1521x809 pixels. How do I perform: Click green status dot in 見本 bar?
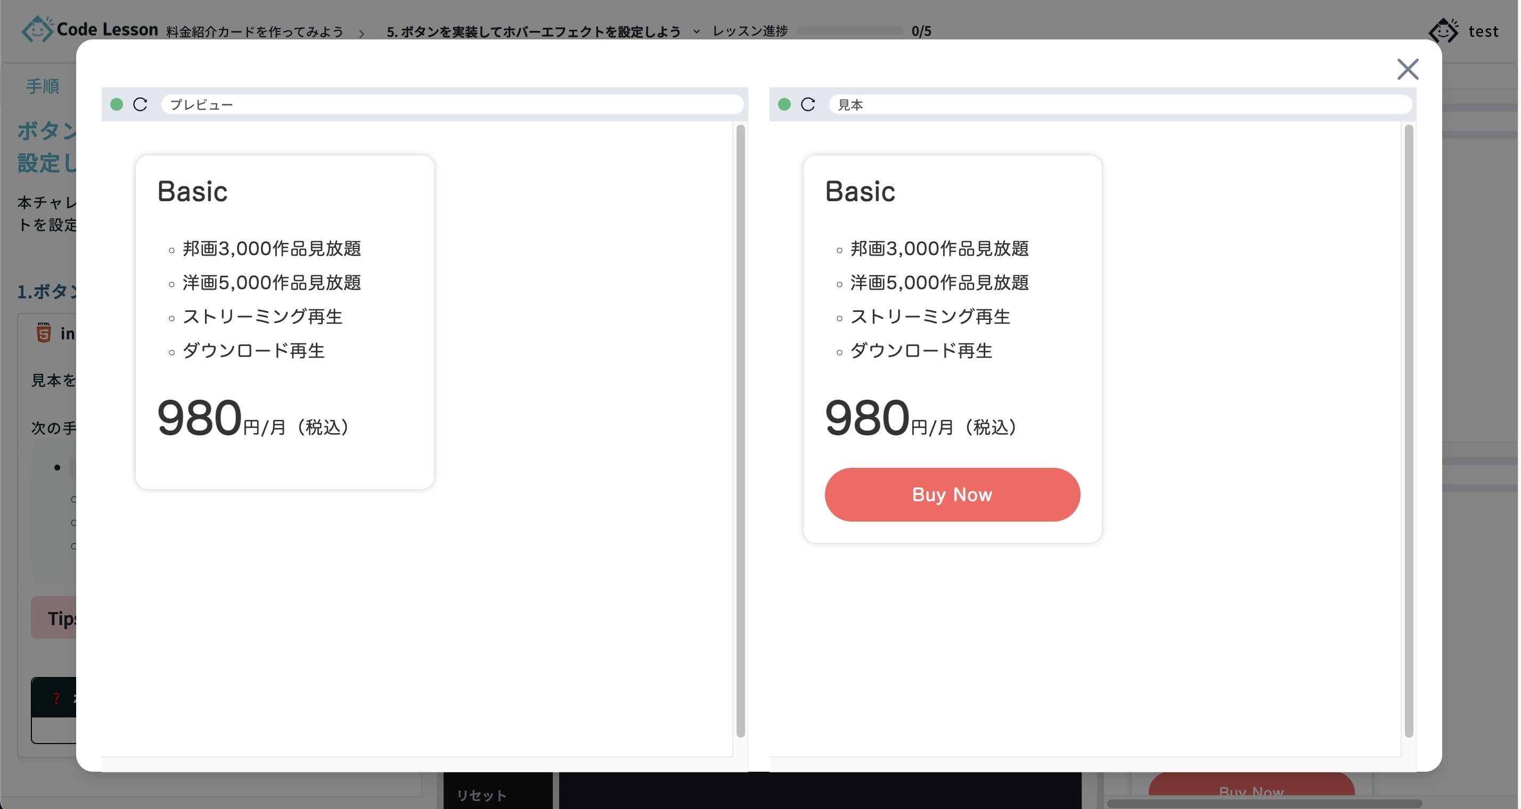784,104
